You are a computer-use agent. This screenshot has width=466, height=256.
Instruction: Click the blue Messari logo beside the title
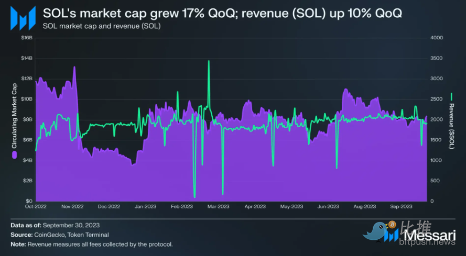coord(23,18)
